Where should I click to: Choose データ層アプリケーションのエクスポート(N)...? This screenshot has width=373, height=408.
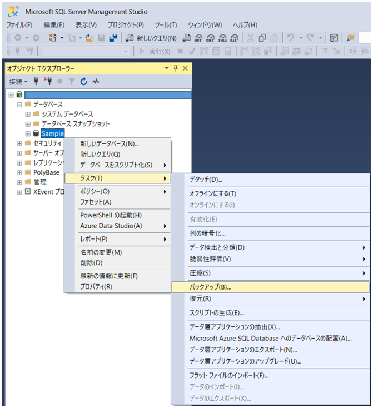(271, 350)
